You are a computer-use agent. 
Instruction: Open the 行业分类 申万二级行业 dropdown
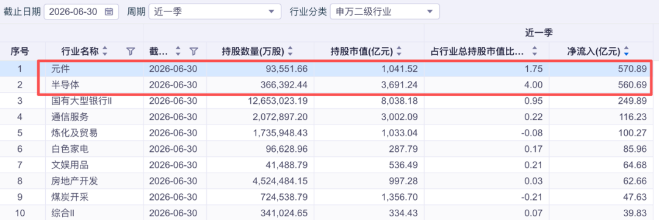click(385, 12)
